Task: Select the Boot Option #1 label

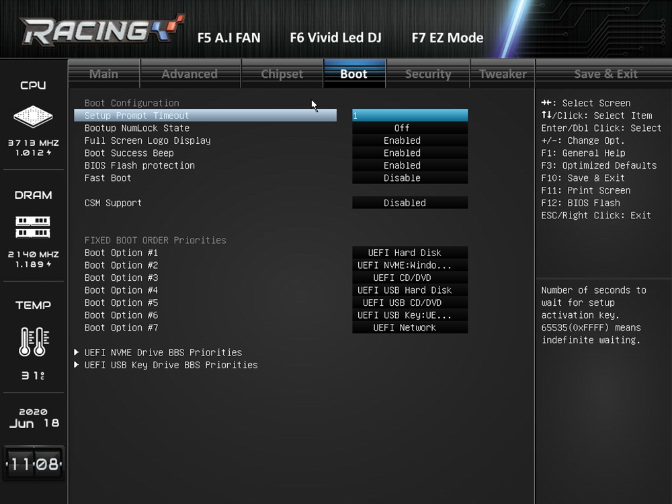Action: (121, 253)
